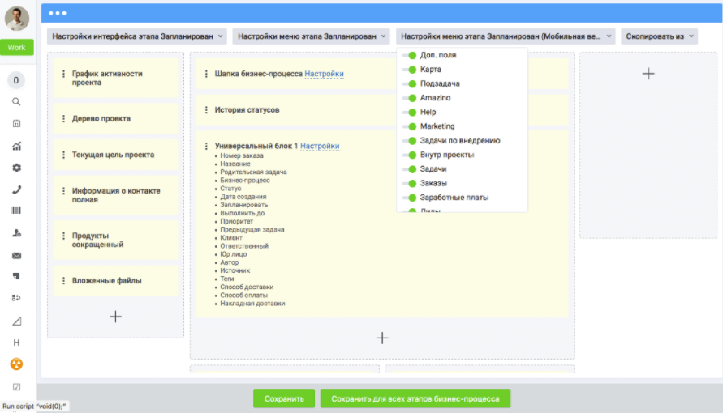Open Настройки link of Универсальный блок 1
Viewport: 723px width, 413px height.
tap(320, 146)
